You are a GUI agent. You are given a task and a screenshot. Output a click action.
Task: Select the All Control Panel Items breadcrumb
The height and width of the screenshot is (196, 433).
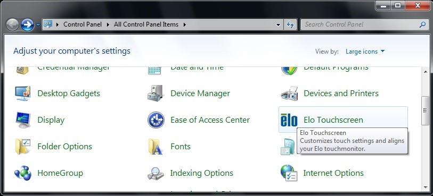146,24
